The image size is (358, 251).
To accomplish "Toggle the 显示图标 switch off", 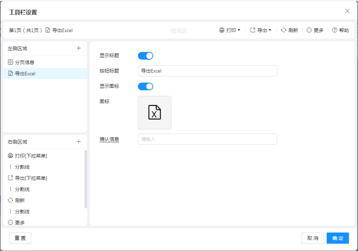I will (x=146, y=86).
